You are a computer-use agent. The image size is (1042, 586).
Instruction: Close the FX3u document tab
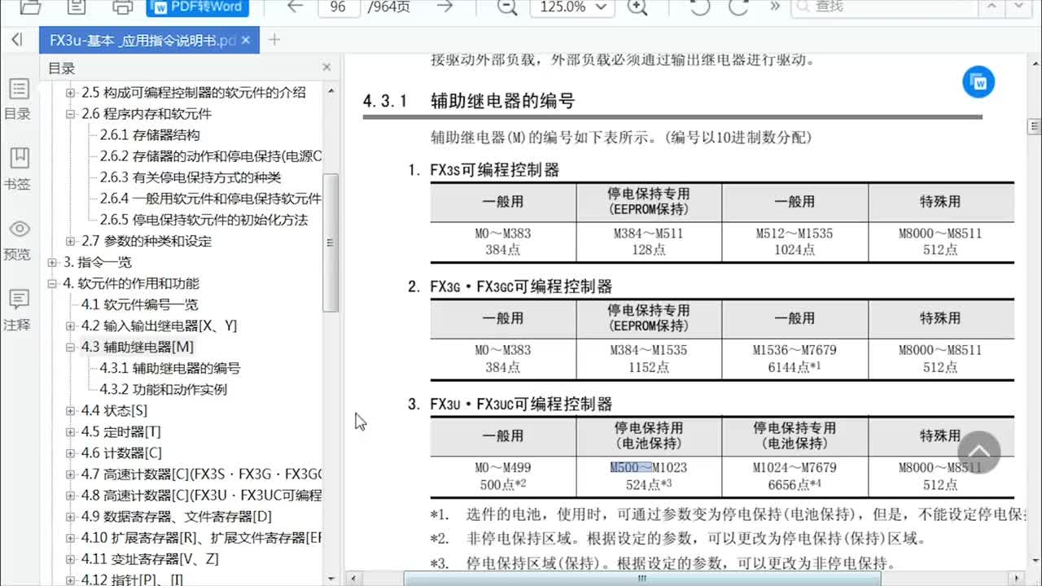(x=246, y=40)
